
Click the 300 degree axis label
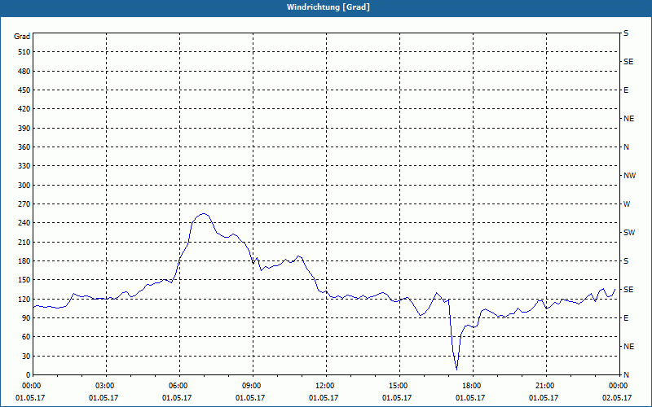tap(24, 185)
